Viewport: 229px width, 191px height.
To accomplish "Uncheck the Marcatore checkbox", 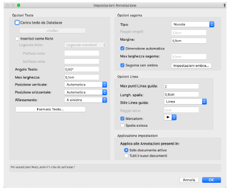I will 123,118.
